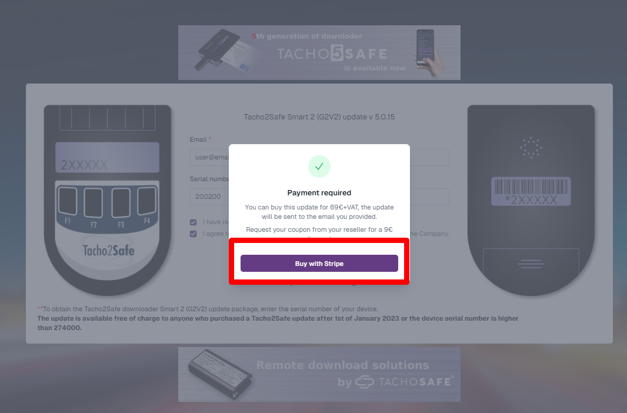Click the Serial number field showing 200200
This screenshot has width=627, height=413.
tap(319, 196)
